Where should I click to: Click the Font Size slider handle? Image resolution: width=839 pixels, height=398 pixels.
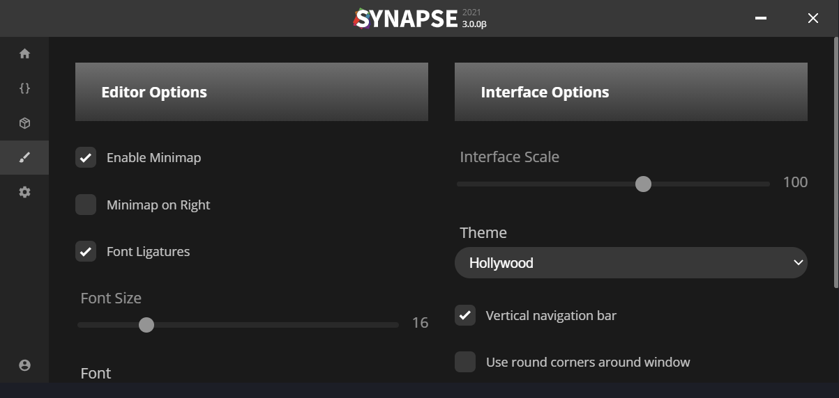point(146,325)
